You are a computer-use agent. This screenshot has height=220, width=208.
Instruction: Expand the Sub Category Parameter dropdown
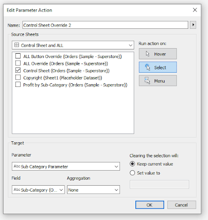pos(66,166)
